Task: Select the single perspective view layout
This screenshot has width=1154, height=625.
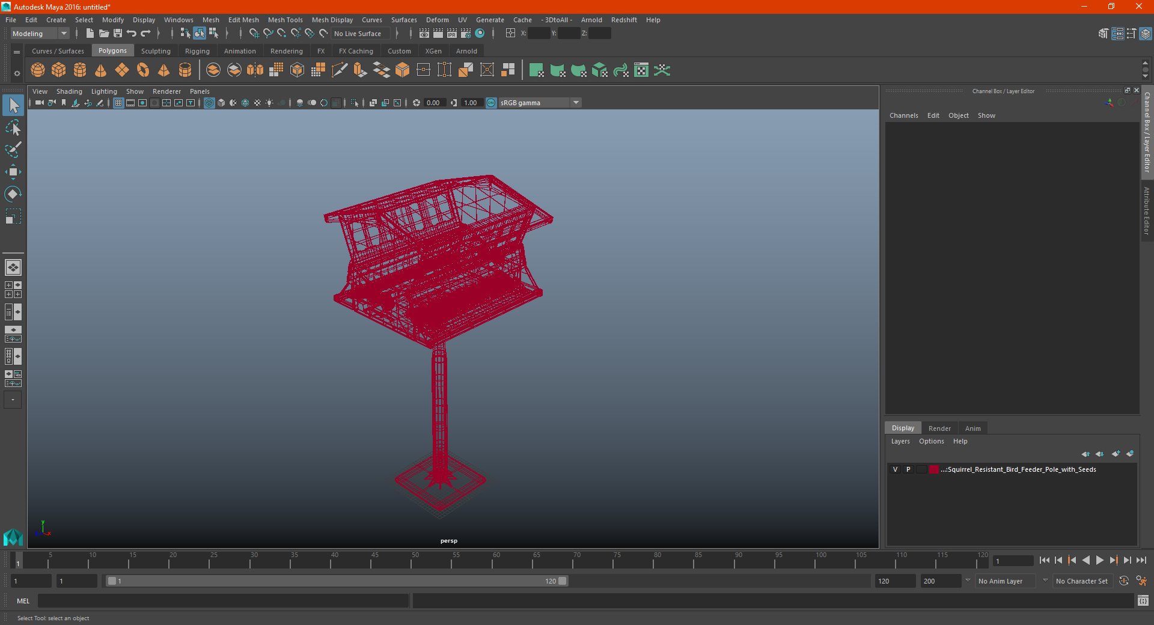Action: (13, 267)
